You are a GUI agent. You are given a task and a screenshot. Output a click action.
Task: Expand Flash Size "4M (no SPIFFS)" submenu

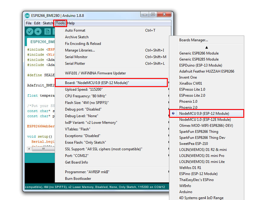[x=112, y=102]
